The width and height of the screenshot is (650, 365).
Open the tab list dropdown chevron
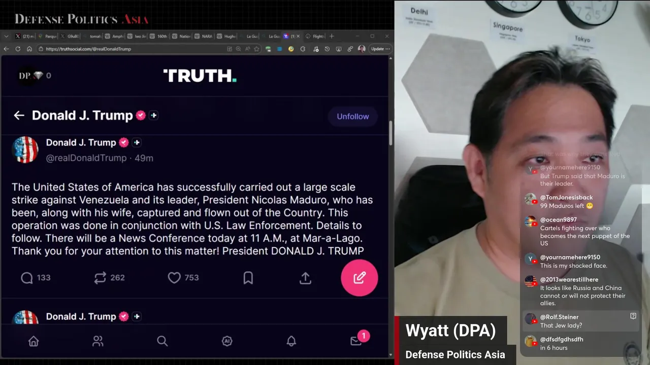[6, 36]
